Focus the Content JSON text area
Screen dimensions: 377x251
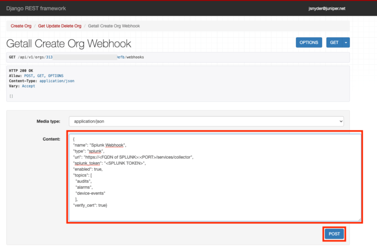(215, 177)
